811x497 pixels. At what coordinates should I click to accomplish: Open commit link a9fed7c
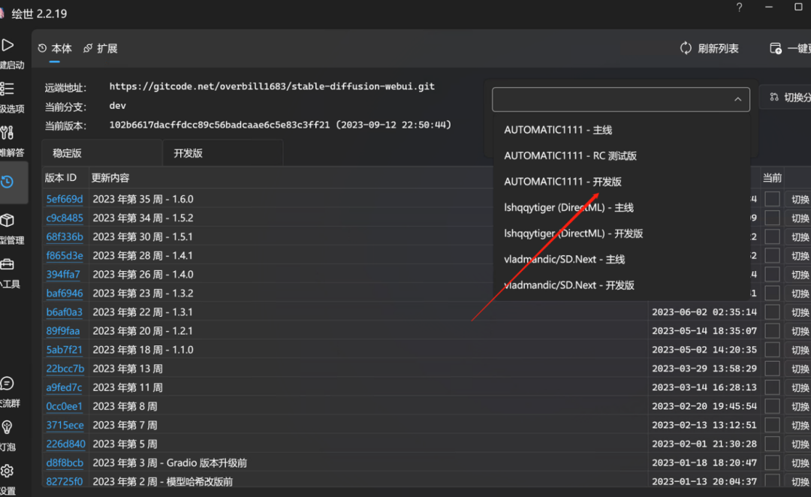tap(64, 387)
